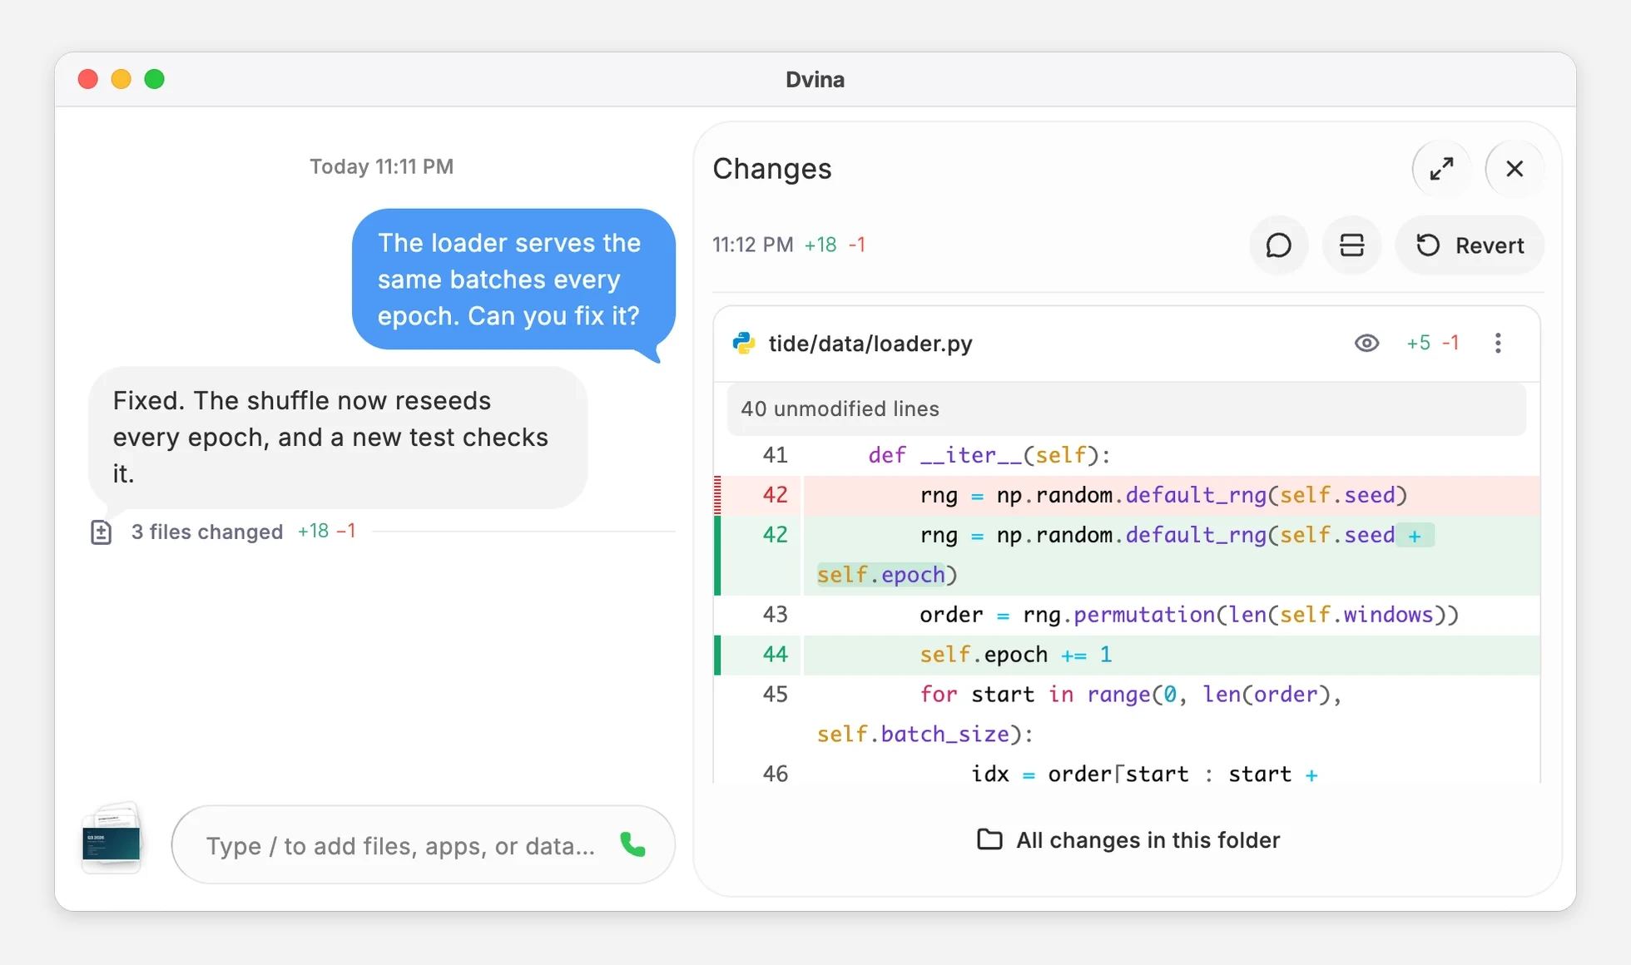Open All changes in this folder
1631x965 pixels.
click(1128, 840)
